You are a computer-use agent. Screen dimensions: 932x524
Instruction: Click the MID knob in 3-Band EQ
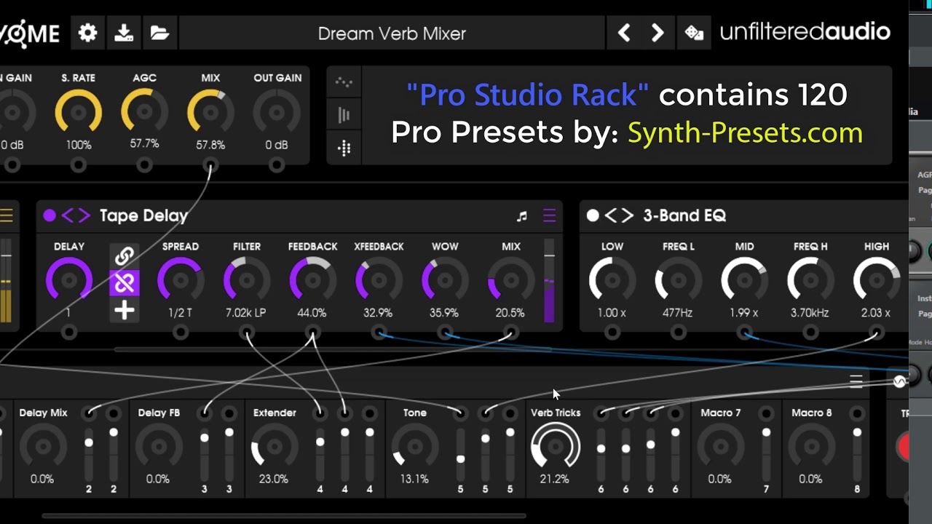[x=744, y=280]
